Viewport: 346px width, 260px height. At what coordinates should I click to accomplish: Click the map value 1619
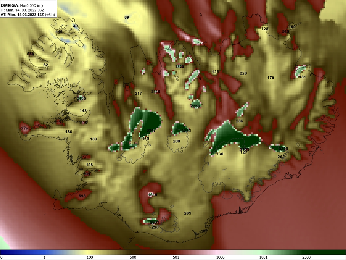[153, 195]
